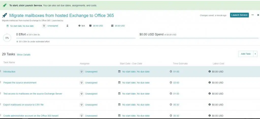Click the Add Task button

coord(246,54)
